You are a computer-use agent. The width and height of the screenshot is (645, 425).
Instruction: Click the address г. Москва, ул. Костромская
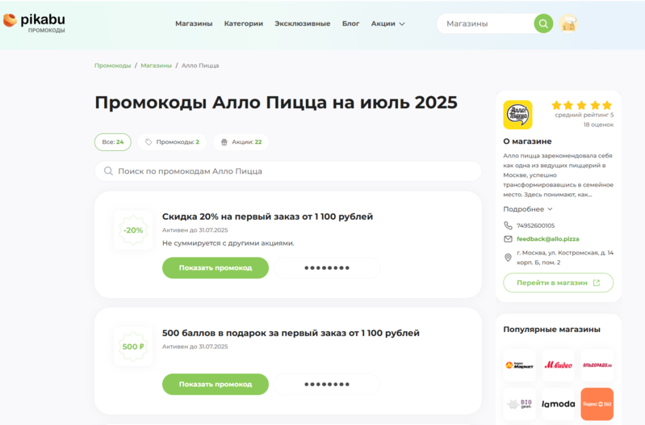pos(565,258)
